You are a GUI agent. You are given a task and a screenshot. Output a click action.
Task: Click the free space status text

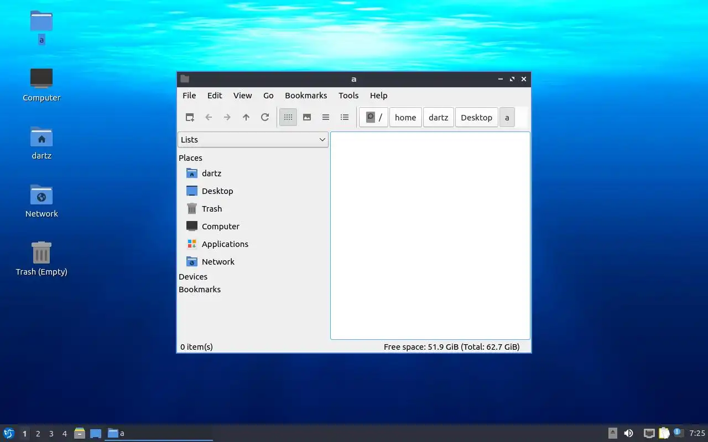click(x=451, y=347)
